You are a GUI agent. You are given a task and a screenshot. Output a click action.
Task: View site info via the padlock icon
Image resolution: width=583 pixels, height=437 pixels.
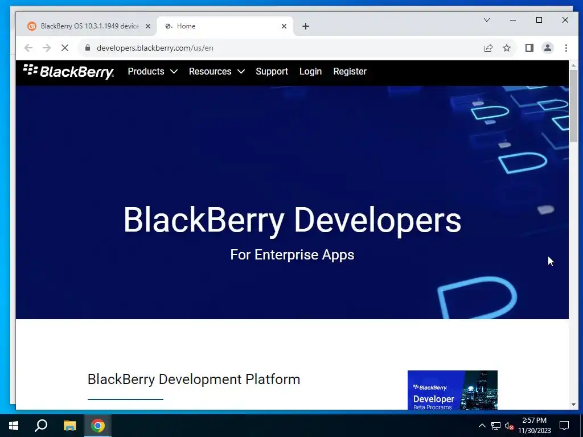(x=88, y=48)
